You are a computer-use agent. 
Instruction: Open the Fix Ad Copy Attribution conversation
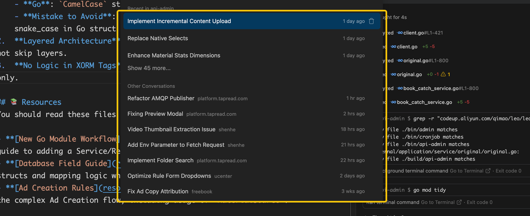pyautogui.click(x=158, y=192)
